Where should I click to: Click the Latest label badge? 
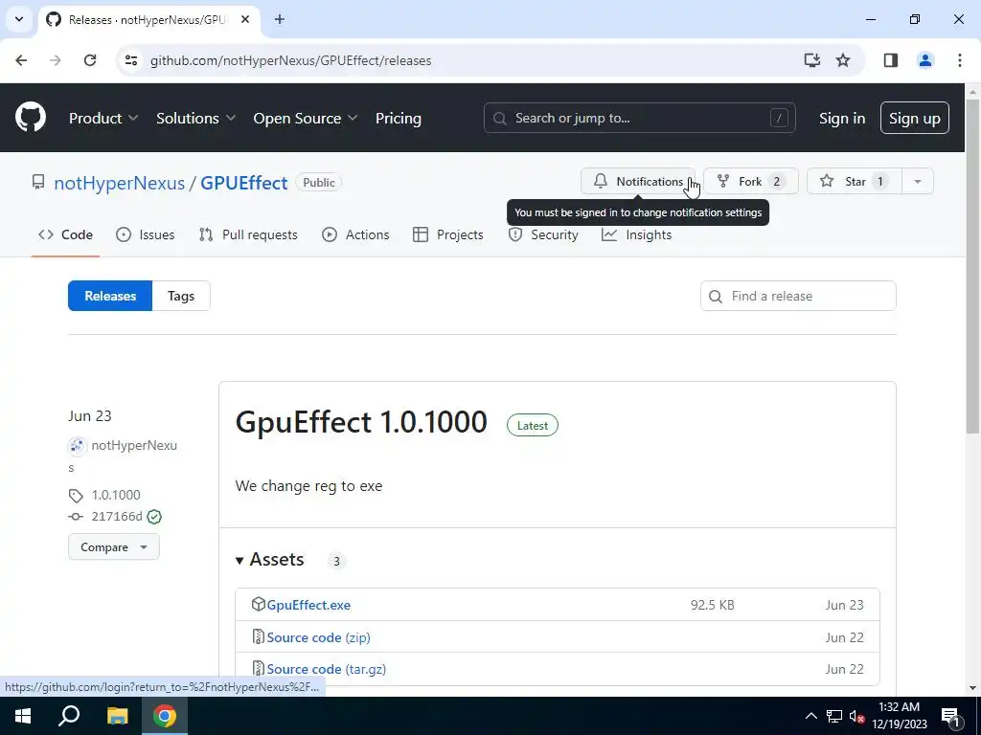point(533,425)
